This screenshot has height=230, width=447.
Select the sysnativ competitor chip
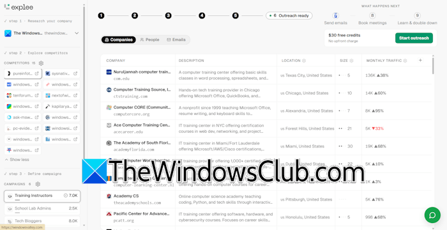61,73
